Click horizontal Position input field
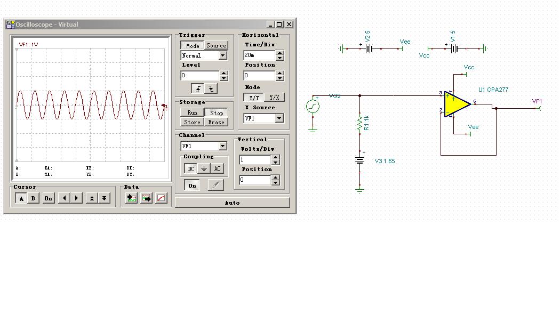560x315 pixels. 259,76
